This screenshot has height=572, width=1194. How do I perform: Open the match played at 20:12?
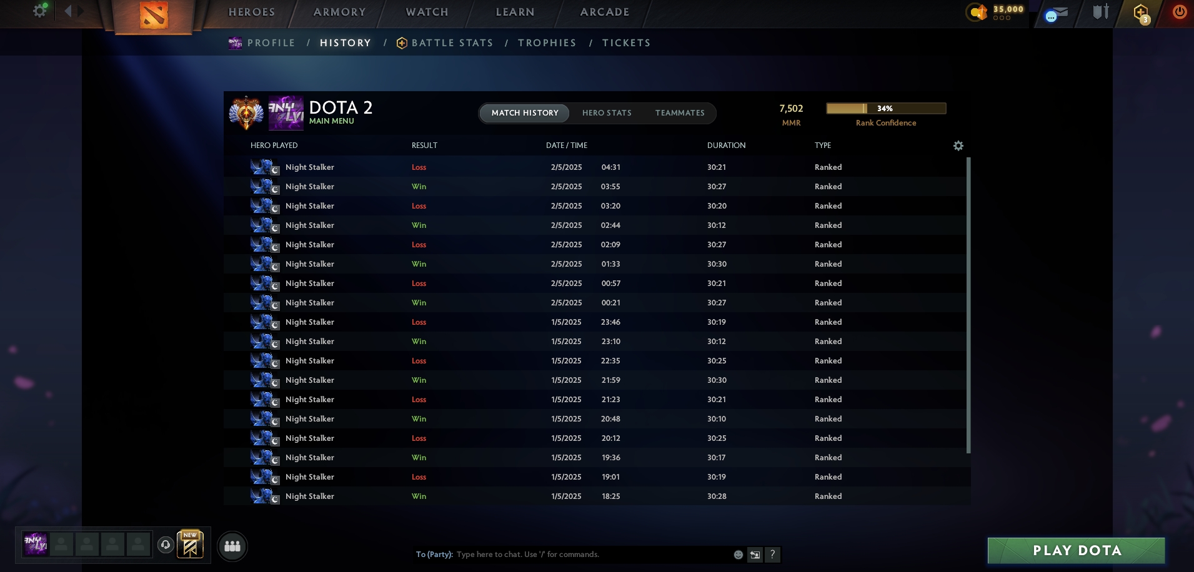[595, 438]
